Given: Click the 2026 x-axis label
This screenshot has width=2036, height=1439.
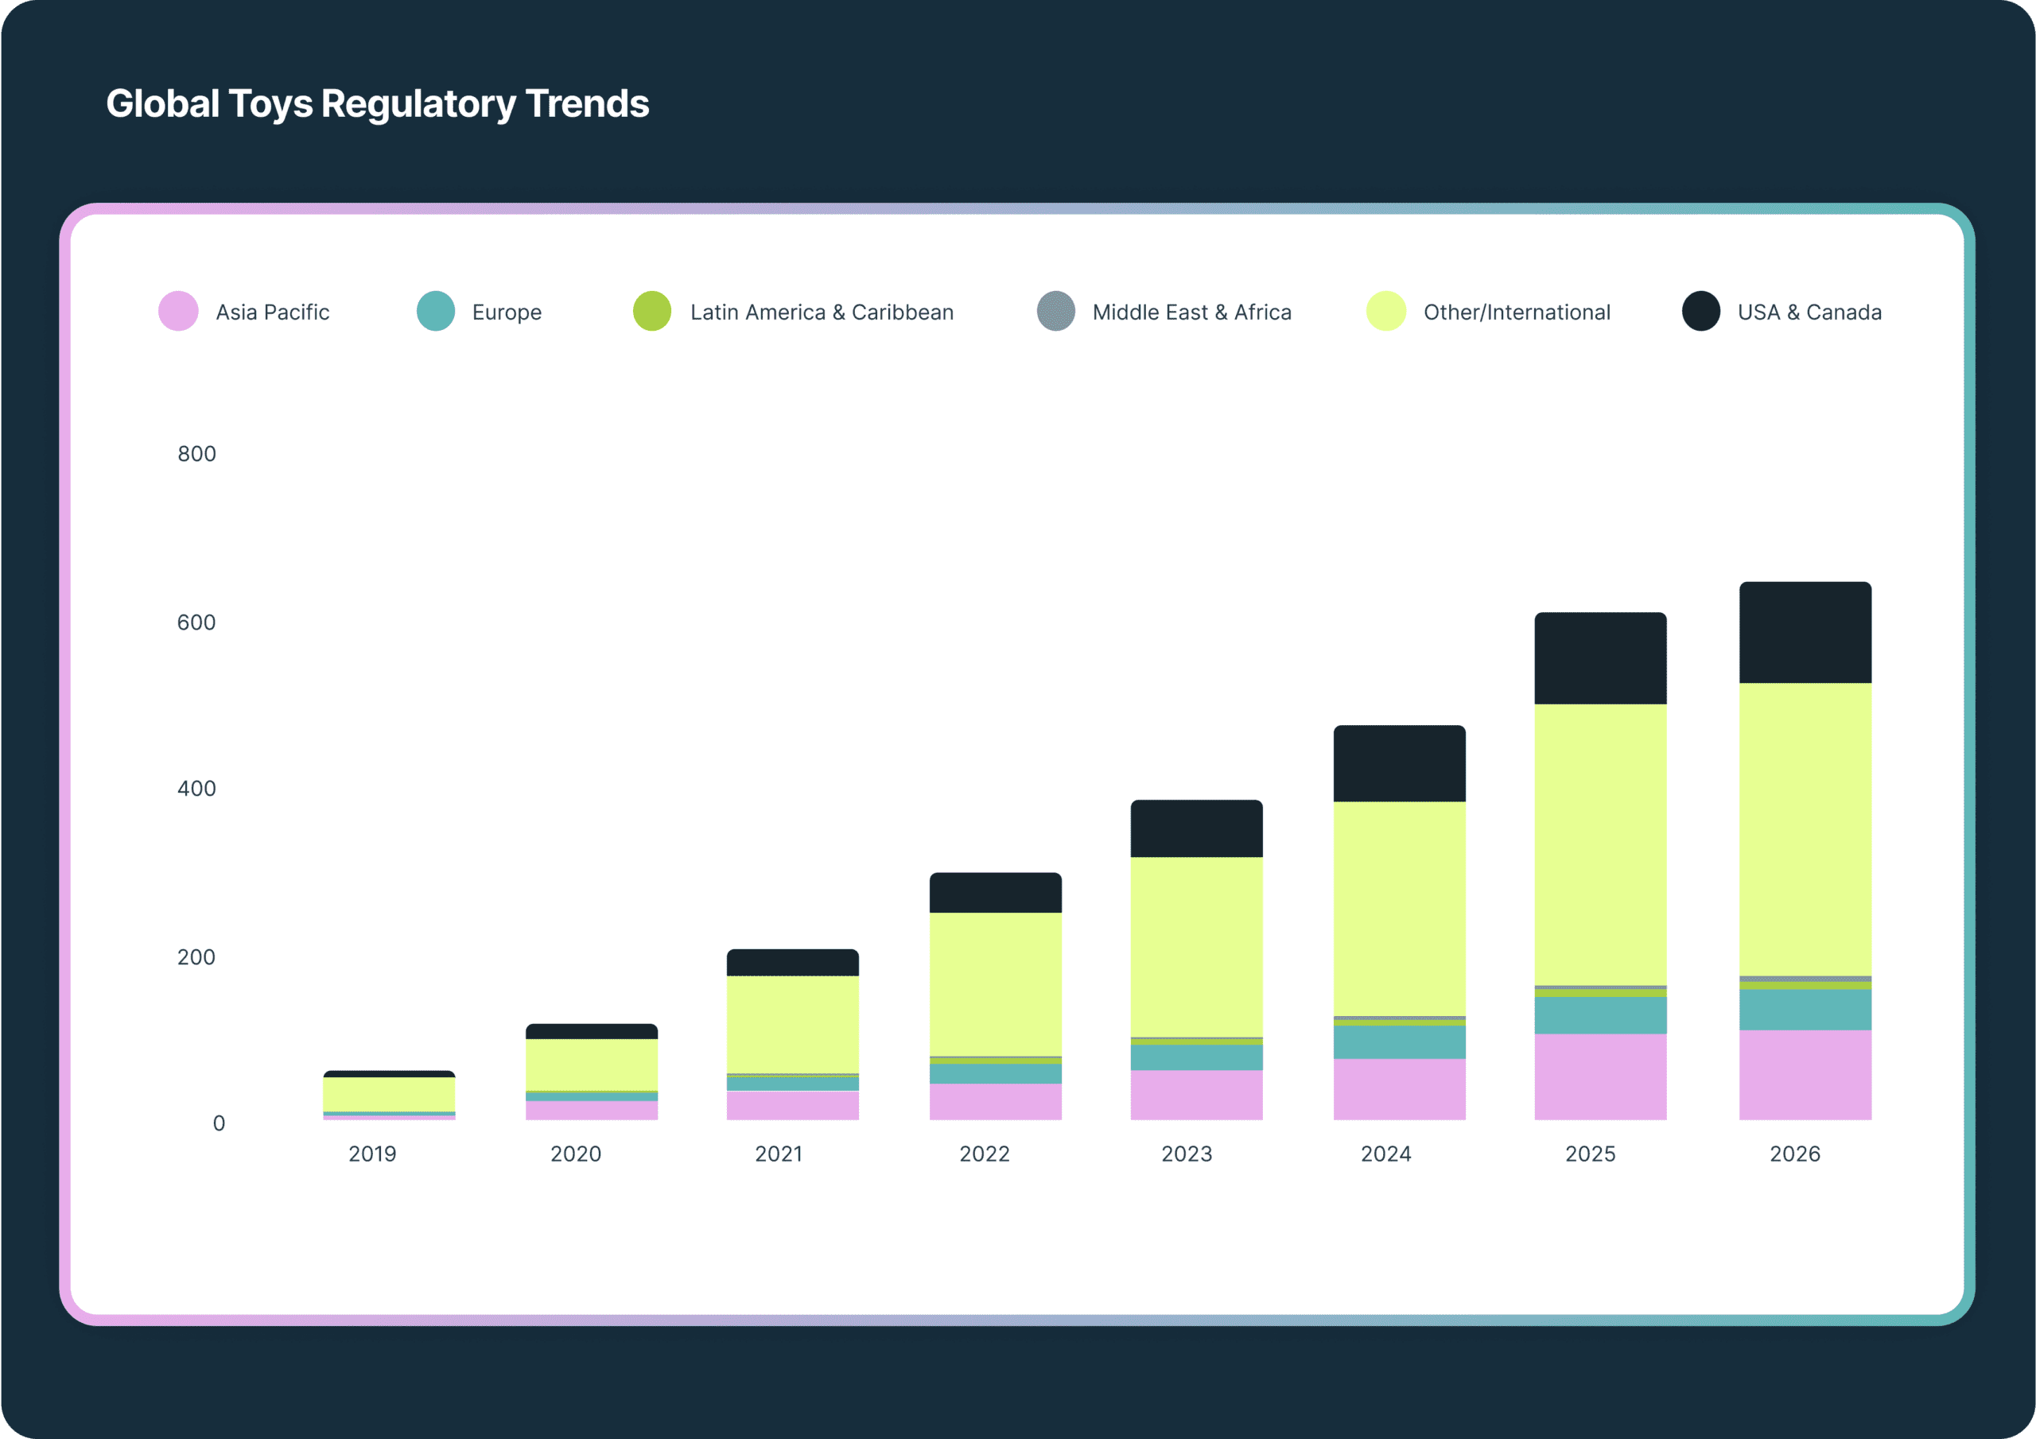Looking at the screenshot, I should tap(1795, 1154).
